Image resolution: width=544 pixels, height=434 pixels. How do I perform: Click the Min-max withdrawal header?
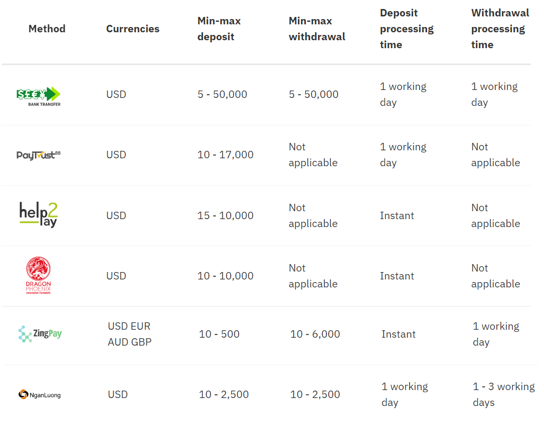click(317, 29)
